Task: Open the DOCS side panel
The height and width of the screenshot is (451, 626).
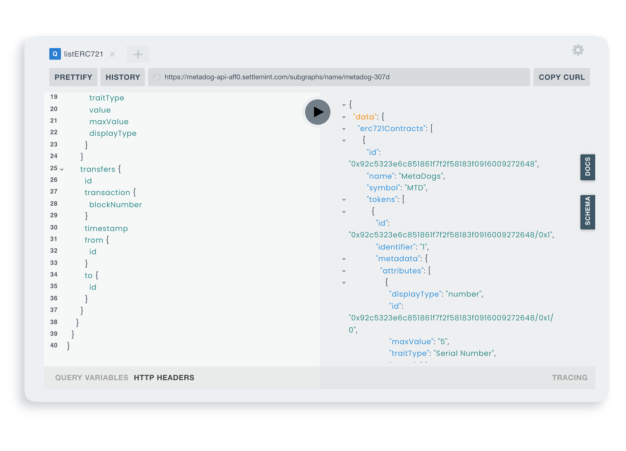Action: click(x=588, y=167)
